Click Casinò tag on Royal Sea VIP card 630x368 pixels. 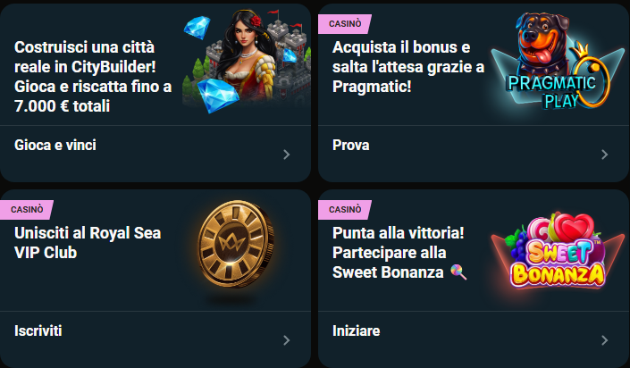[26, 210]
